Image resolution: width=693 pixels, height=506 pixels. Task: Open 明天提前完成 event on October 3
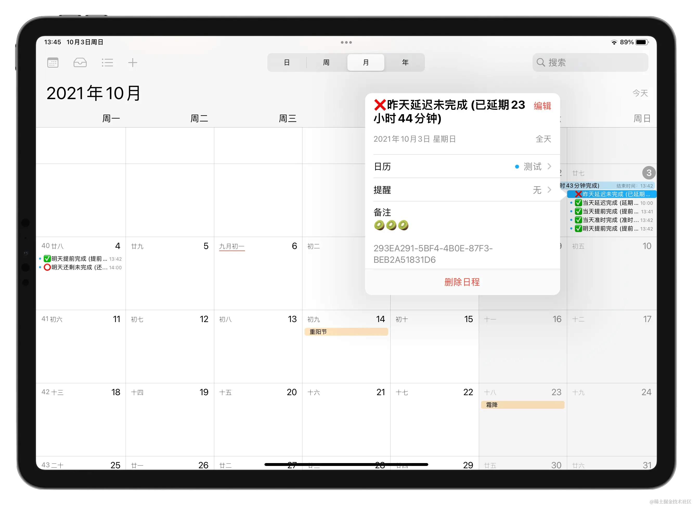tap(611, 228)
